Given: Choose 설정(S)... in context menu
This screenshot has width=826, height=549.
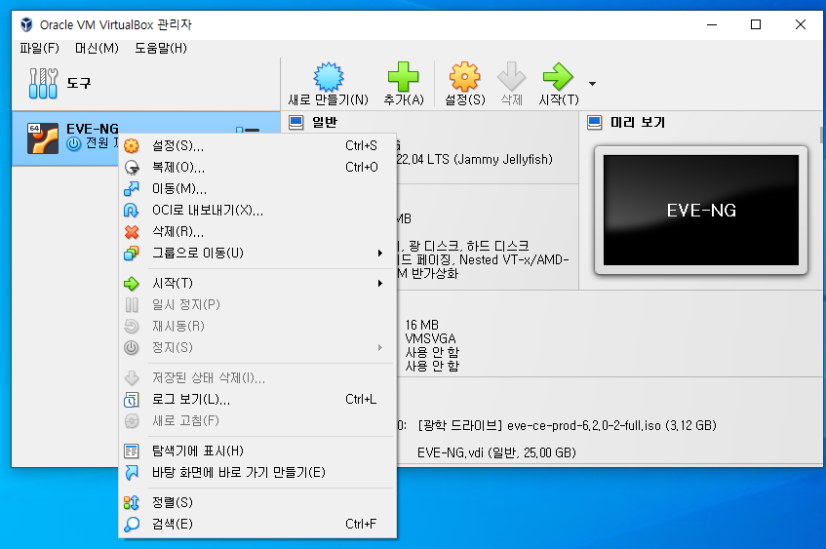Looking at the screenshot, I should [x=257, y=145].
